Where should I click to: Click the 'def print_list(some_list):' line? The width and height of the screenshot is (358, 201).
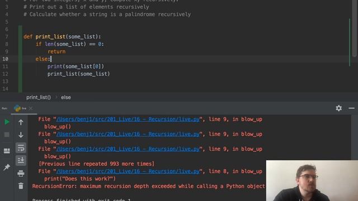(62, 37)
